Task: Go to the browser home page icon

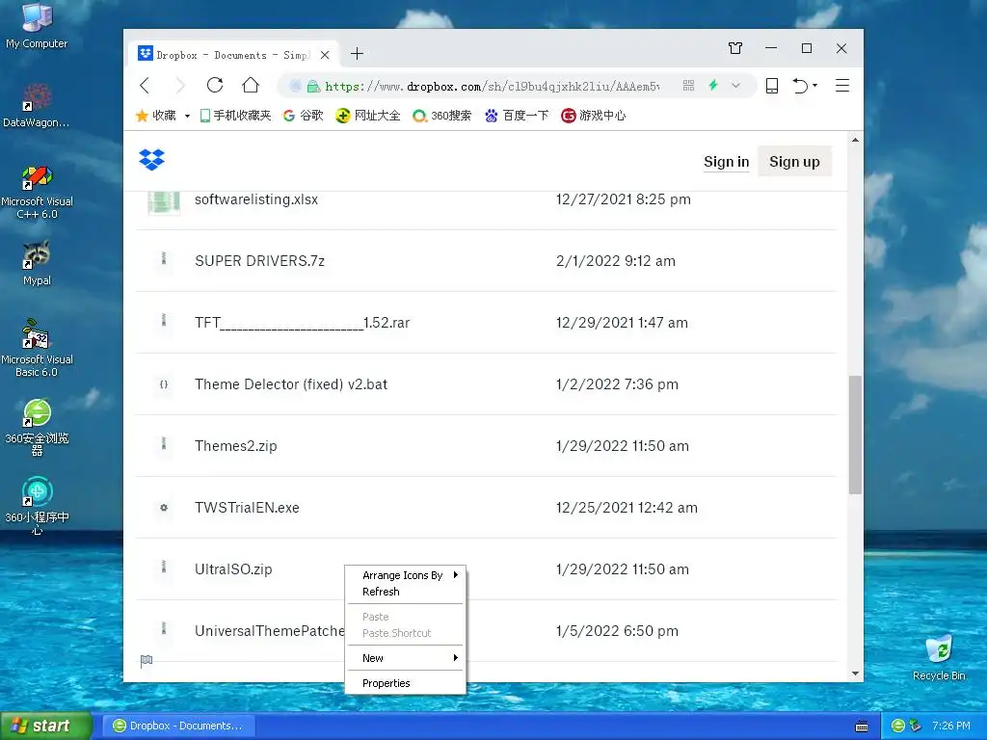Action: click(251, 85)
